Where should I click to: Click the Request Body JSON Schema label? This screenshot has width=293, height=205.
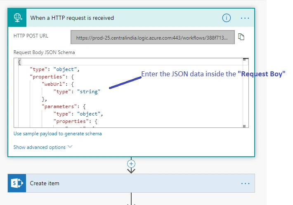click(x=44, y=52)
